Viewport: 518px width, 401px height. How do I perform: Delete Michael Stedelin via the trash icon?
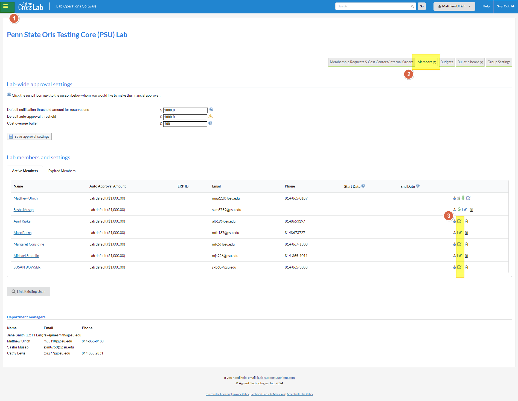click(x=466, y=256)
